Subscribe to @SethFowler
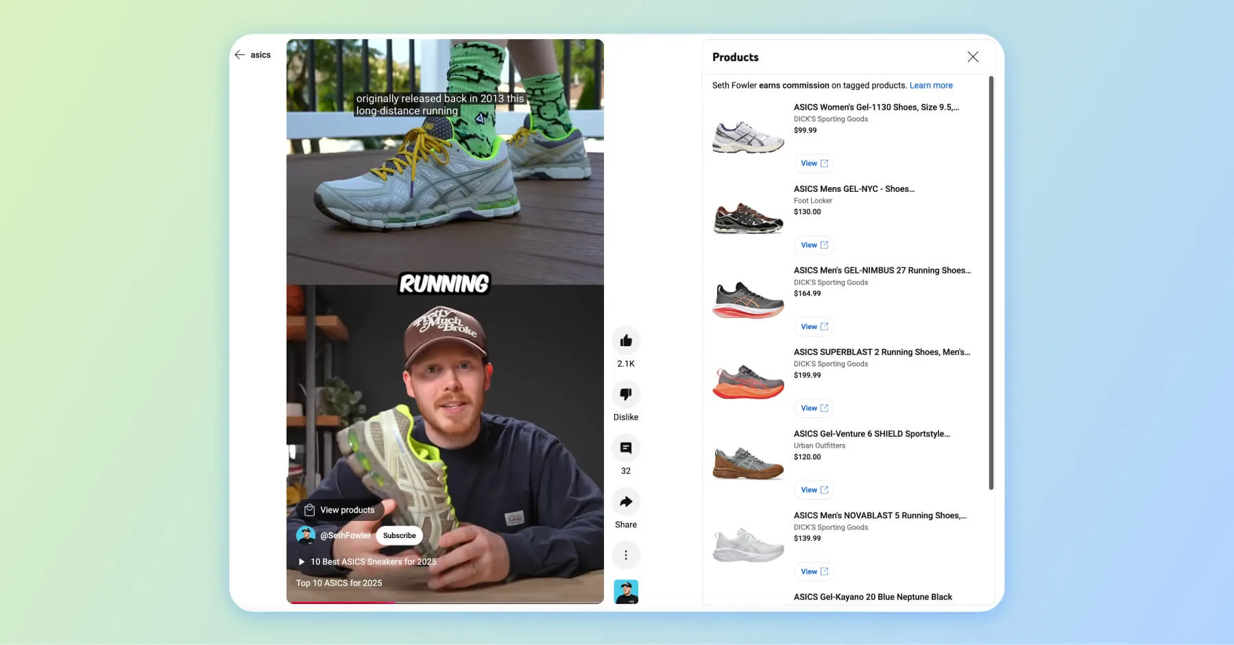The width and height of the screenshot is (1234, 645). 400,535
